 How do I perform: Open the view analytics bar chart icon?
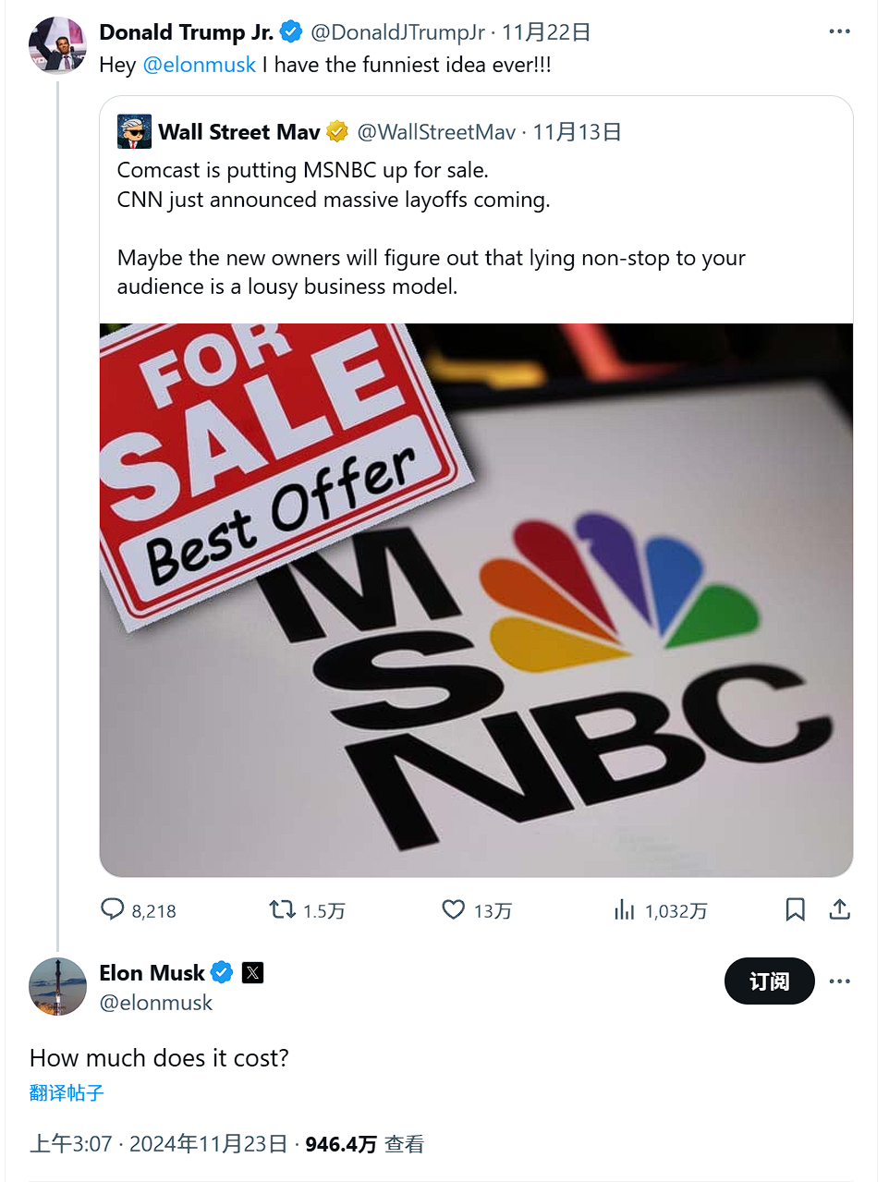tap(625, 909)
